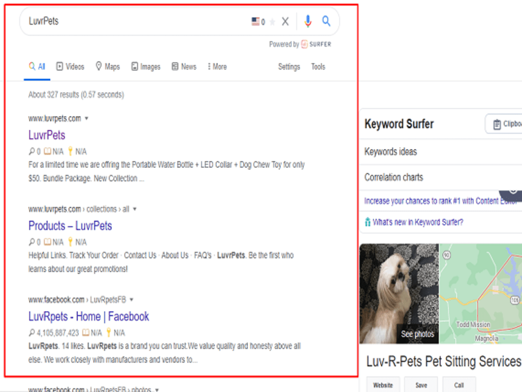Open the Increase your chances to rank #1 link
The width and height of the screenshot is (522, 392).
[x=441, y=201]
